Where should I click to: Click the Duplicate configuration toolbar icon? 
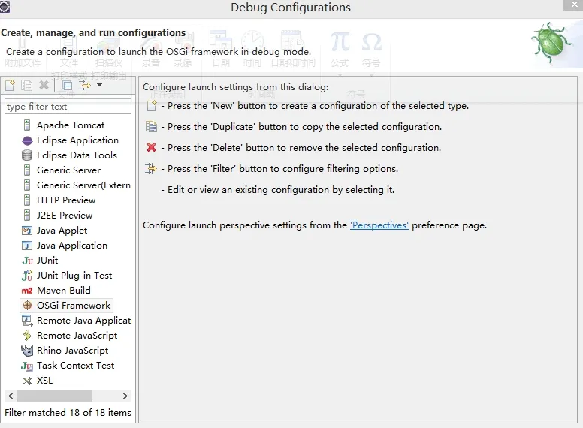pyautogui.click(x=27, y=86)
